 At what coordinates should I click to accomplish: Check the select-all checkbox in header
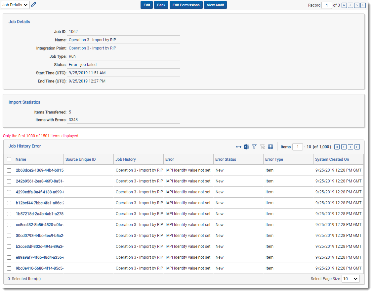tap(9, 159)
